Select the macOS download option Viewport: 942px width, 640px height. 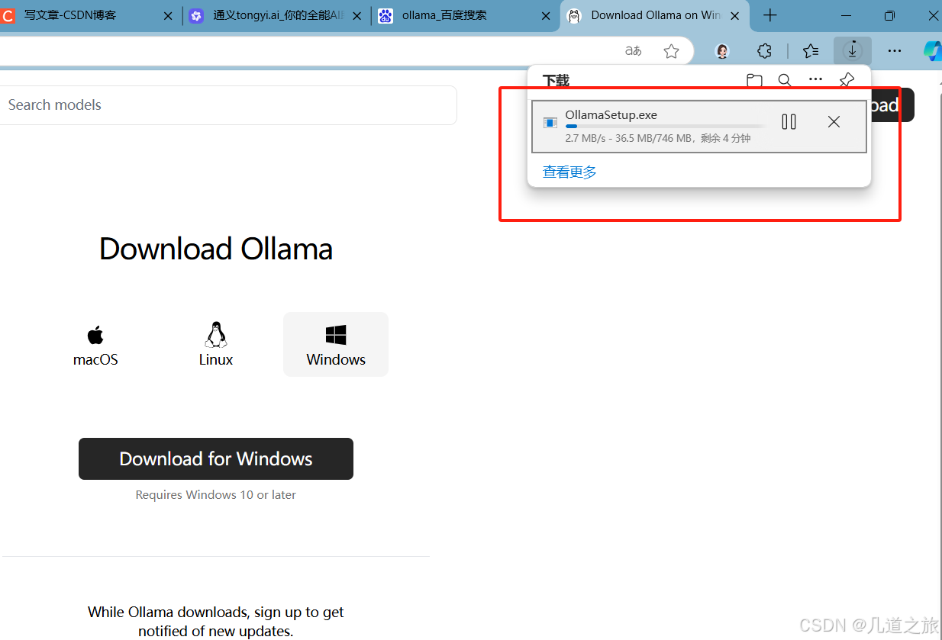[x=95, y=345]
